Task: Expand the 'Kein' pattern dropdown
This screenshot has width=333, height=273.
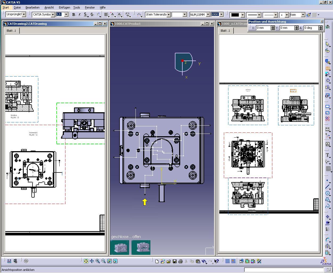Action: point(303,15)
